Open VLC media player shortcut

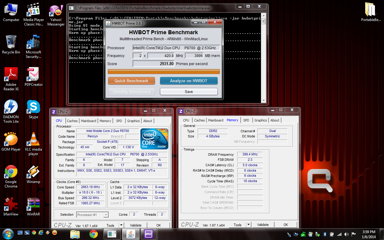tap(33, 144)
